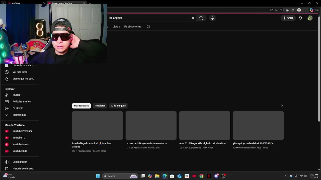Image resolution: width=321 pixels, height=180 pixels.
Task: Open the browser favorites list icon
Action: click(293, 10)
